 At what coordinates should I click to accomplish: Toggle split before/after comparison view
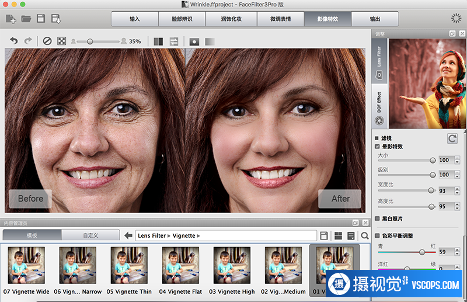point(158,41)
